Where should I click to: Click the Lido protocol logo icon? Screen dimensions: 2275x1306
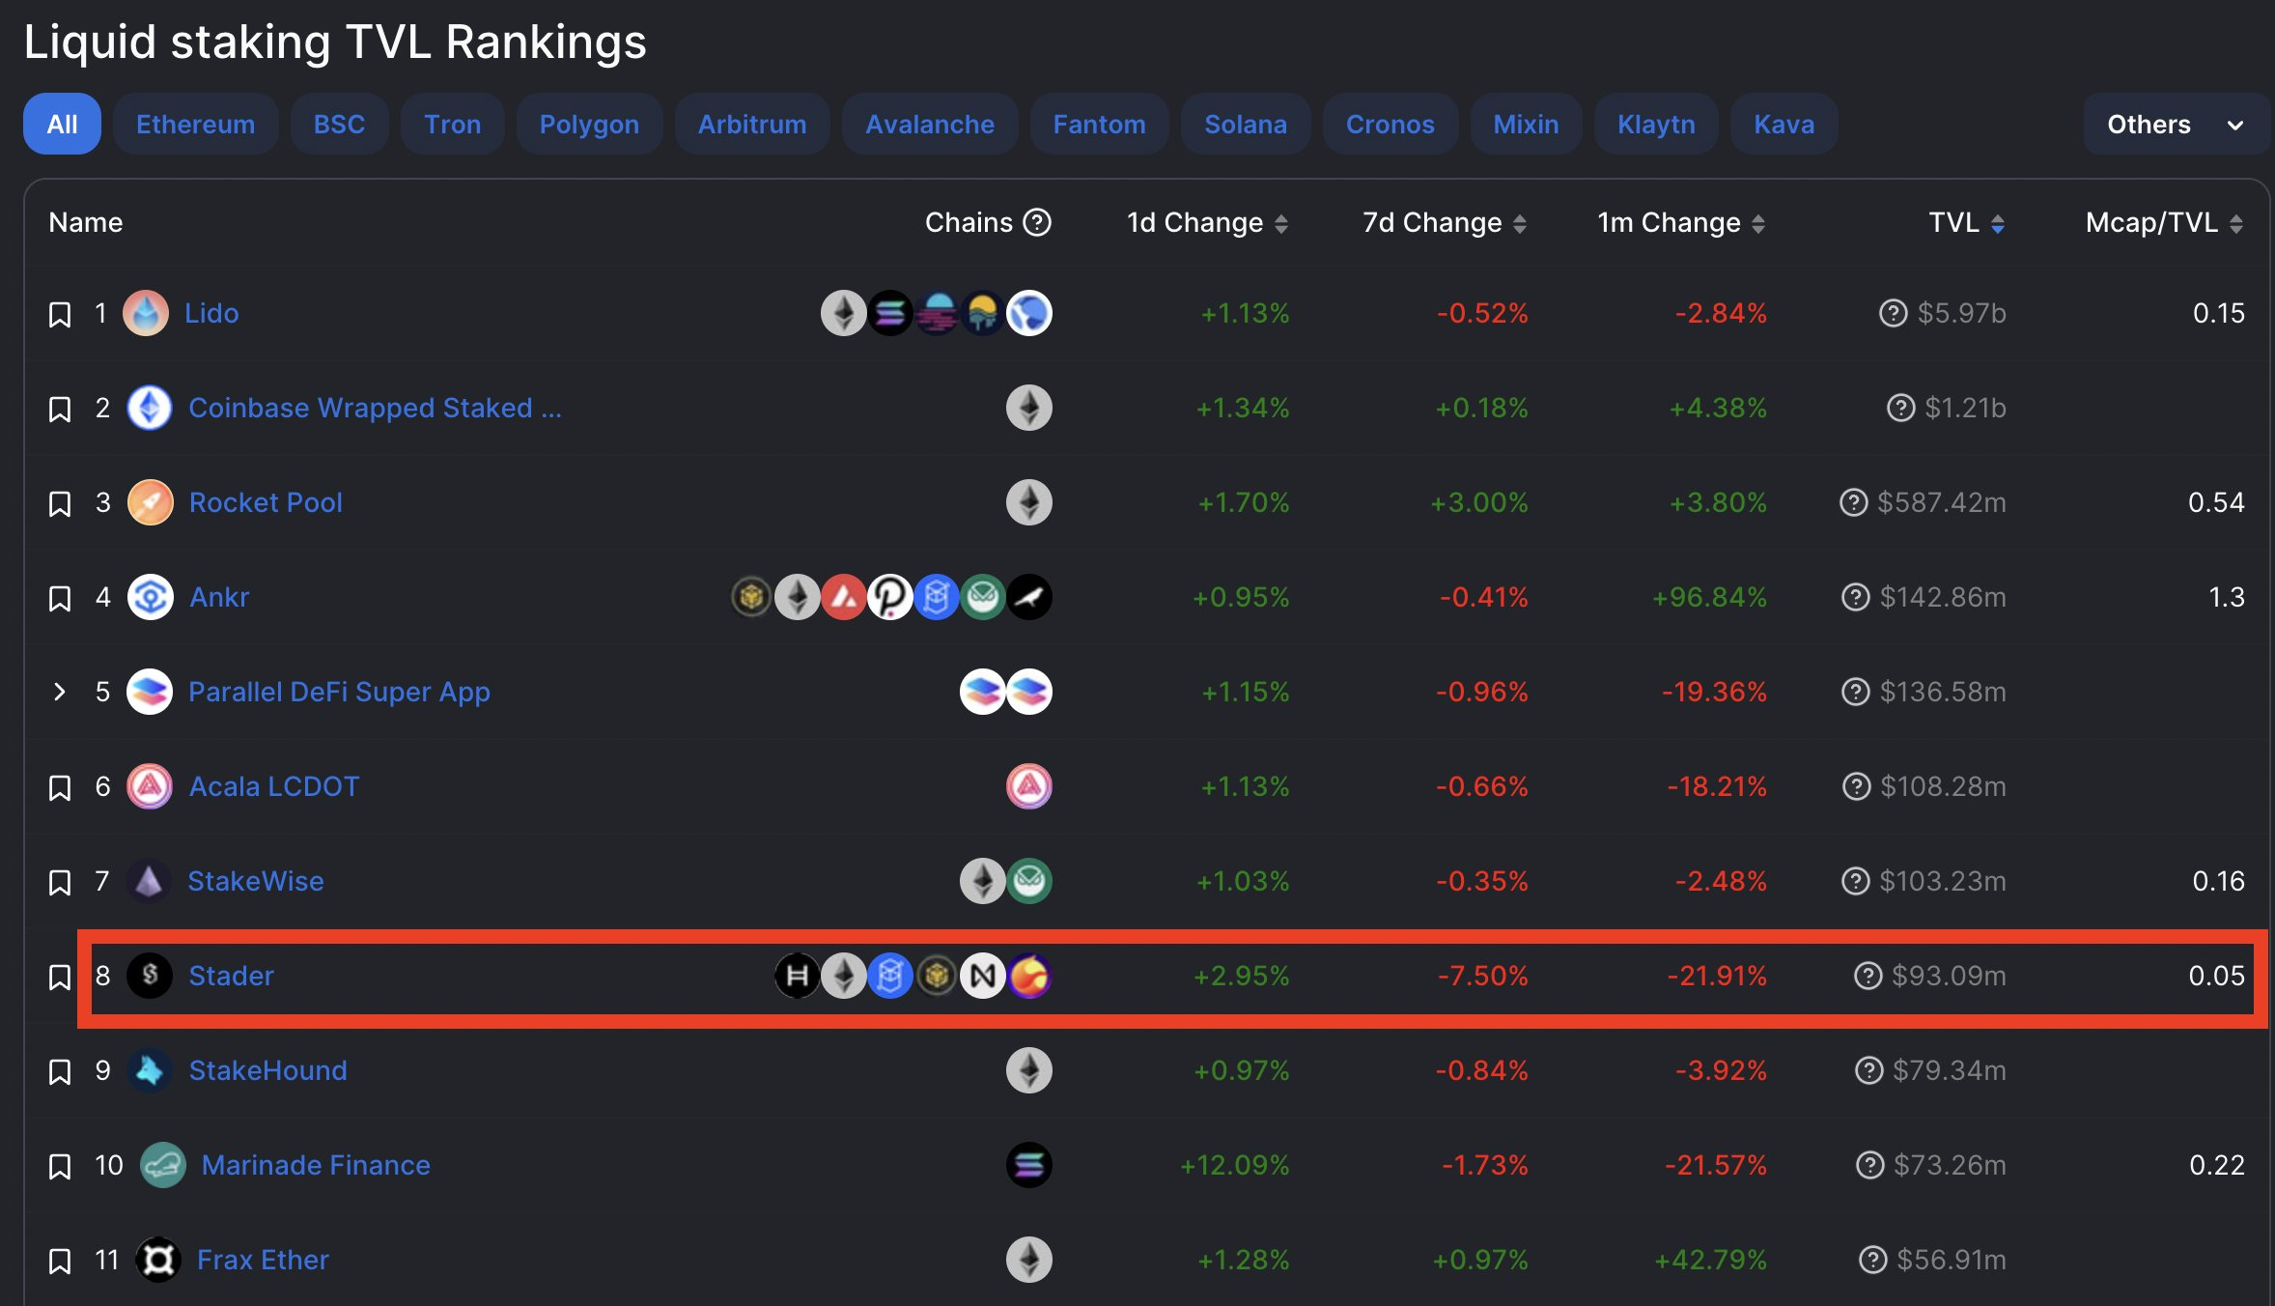(146, 313)
